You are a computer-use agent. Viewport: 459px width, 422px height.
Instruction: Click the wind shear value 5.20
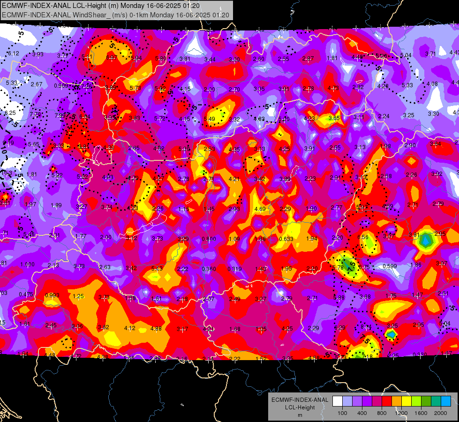381,56
